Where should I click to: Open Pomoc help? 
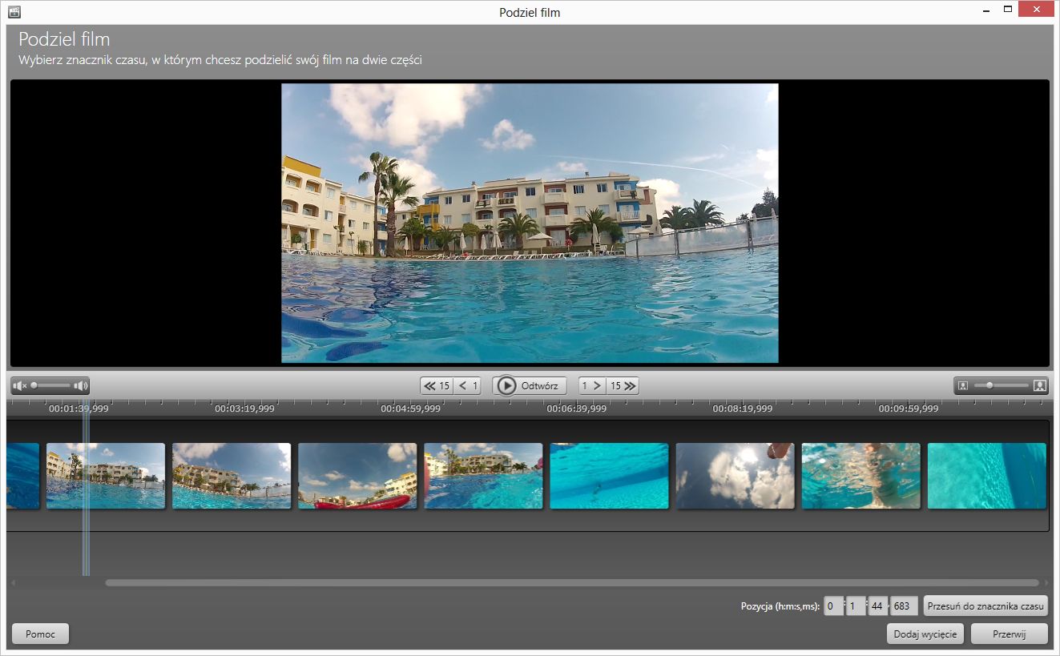(x=40, y=634)
